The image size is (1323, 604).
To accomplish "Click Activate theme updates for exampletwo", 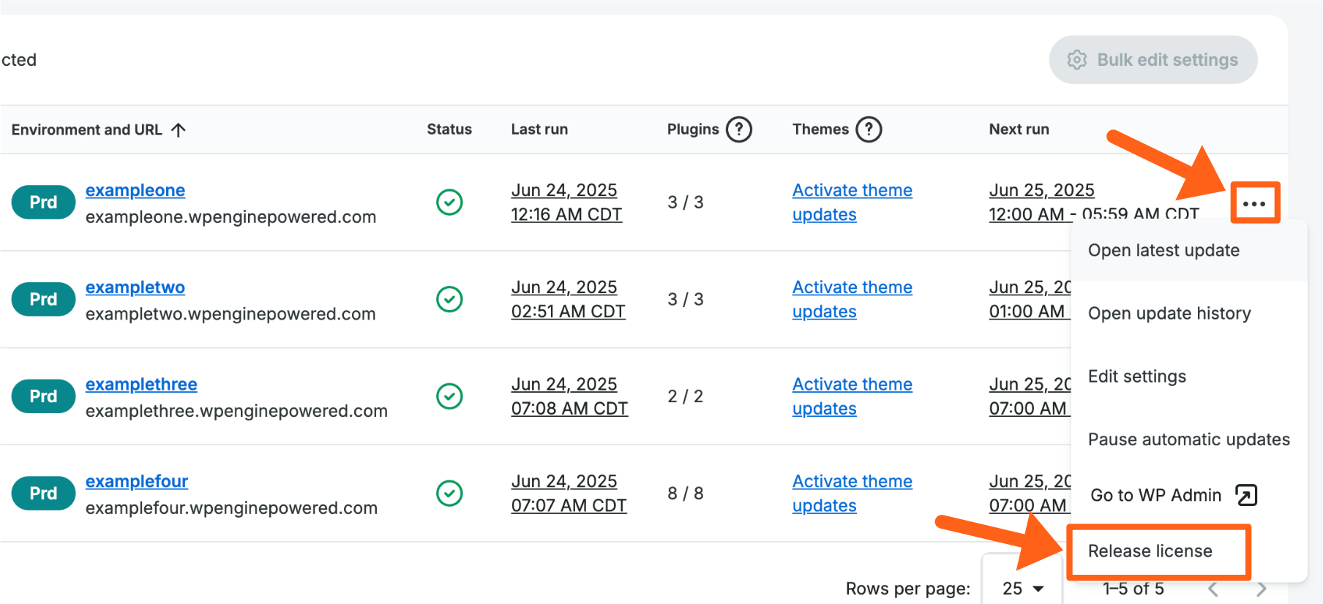I will pyautogui.click(x=852, y=299).
